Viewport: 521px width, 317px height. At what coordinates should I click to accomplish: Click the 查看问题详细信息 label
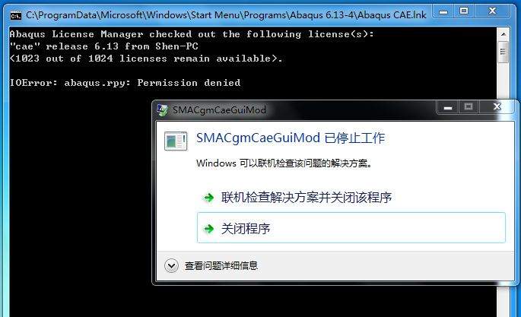pos(221,265)
